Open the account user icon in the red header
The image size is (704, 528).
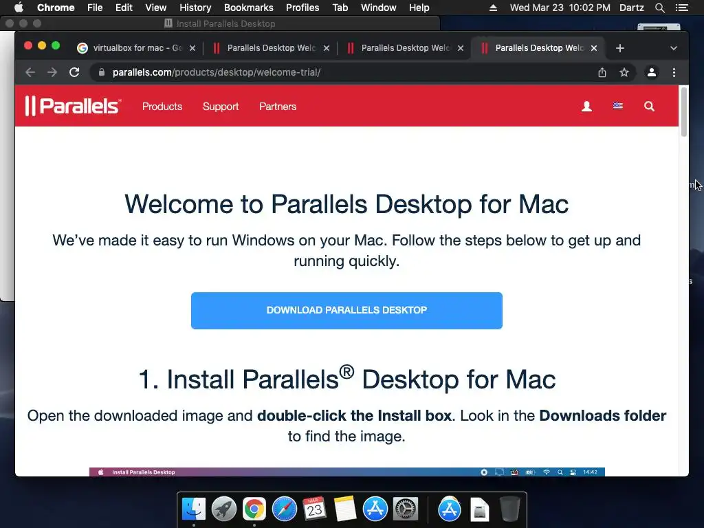pyautogui.click(x=586, y=107)
